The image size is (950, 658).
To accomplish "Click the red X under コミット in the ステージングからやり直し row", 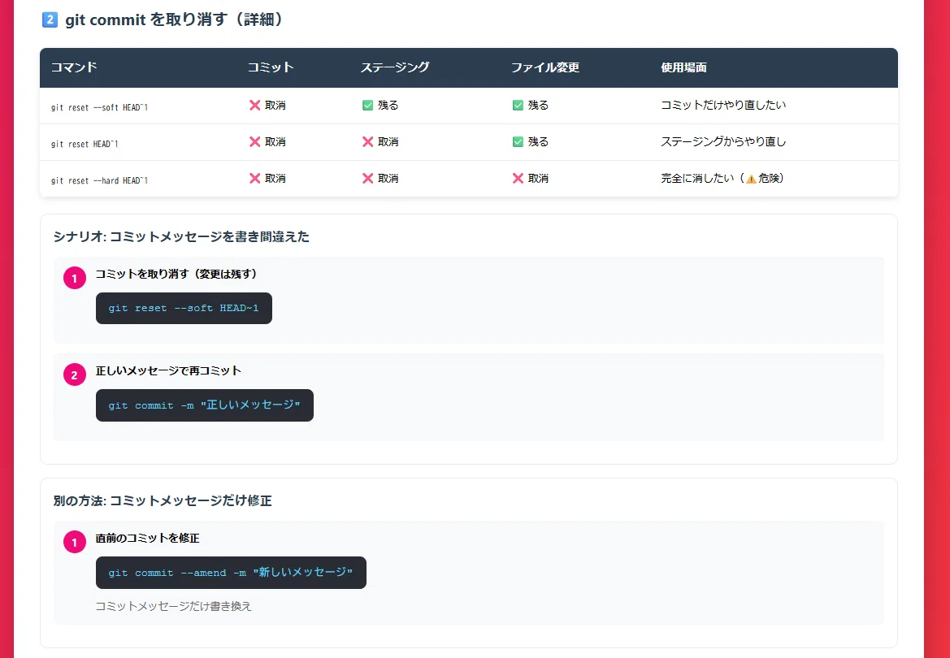I will click(255, 142).
